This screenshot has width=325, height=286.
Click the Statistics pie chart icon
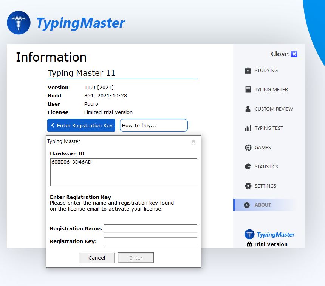click(x=248, y=167)
